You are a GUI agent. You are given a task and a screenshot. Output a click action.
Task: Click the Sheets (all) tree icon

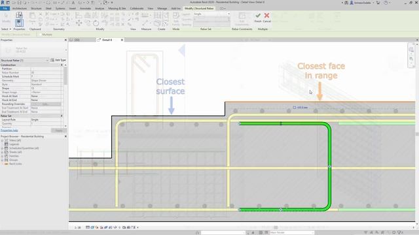pos(7,152)
